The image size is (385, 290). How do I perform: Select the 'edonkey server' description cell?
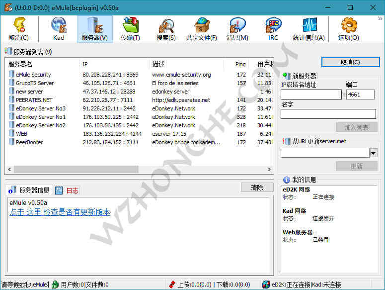pos(171,92)
